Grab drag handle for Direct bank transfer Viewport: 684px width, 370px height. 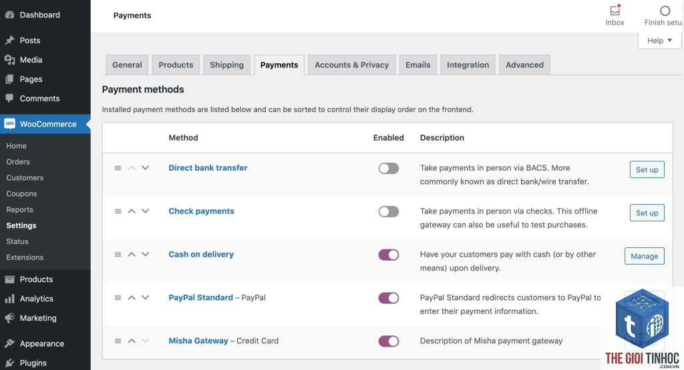pos(118,168)
